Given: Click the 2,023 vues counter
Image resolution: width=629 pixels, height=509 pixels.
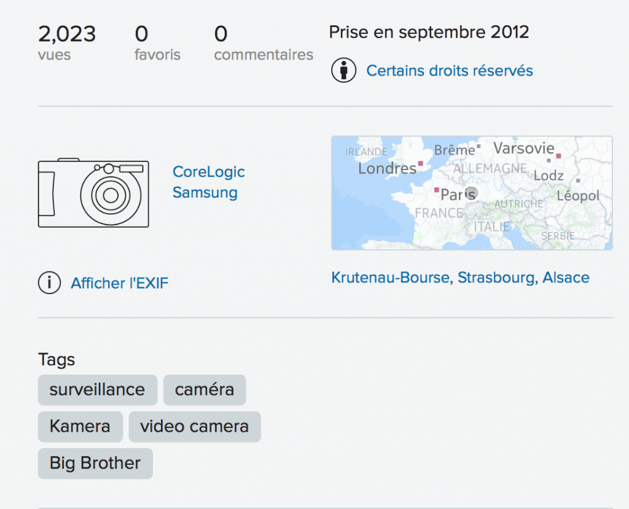Looking at the screenshot, I should [67, 42].
